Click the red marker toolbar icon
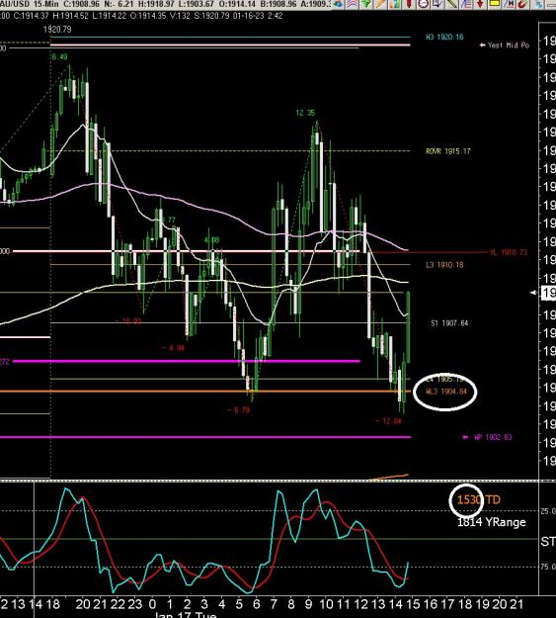 [x=409, y=4]
